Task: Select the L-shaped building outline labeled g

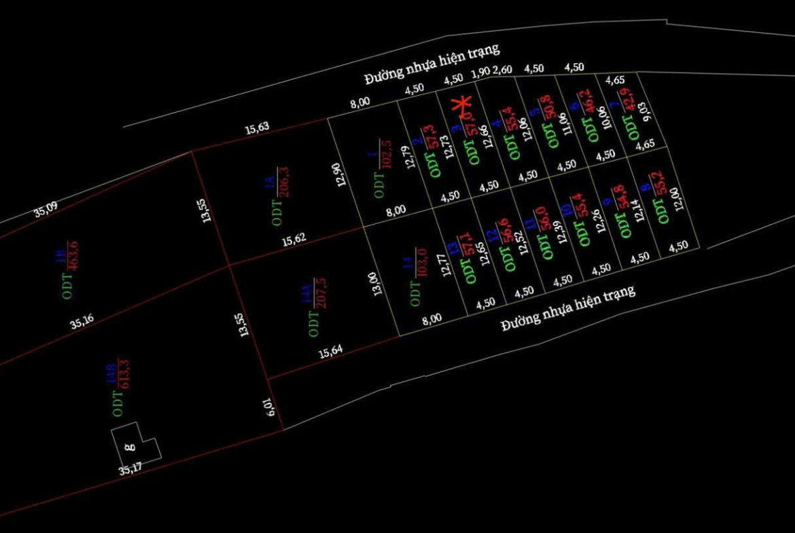Action: [x=135, y=443]
